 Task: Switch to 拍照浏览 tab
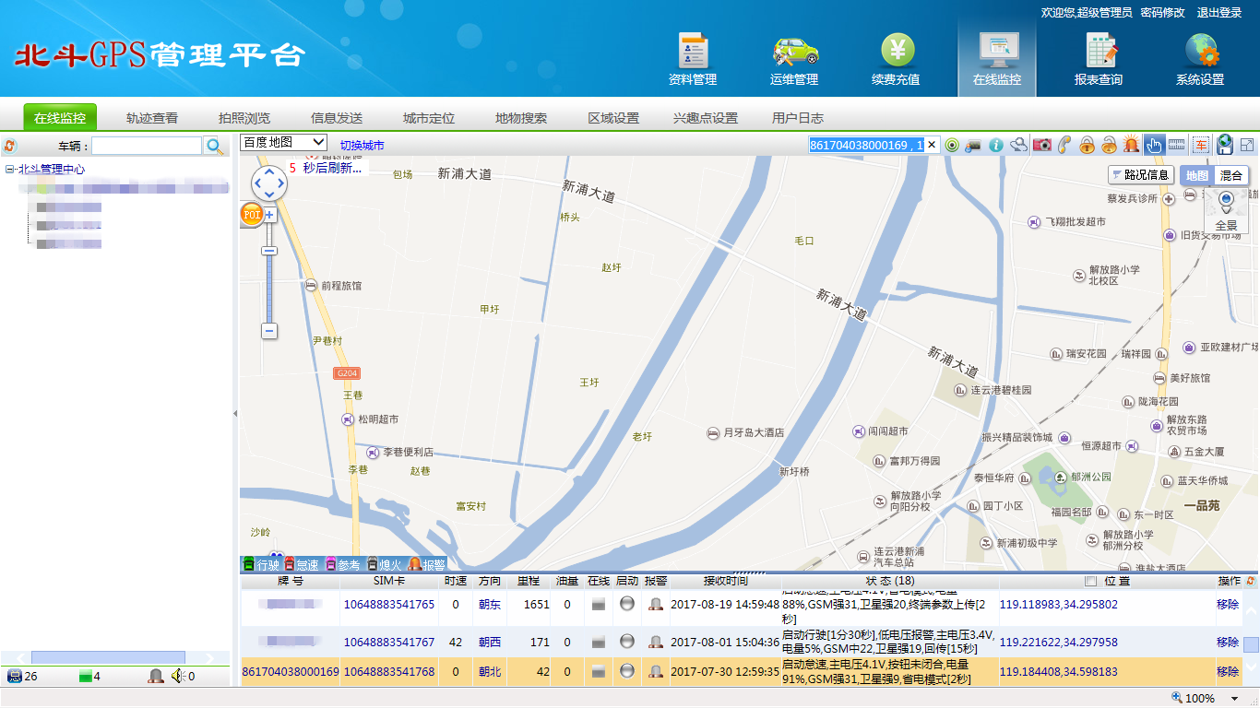[x=244, y=118]
